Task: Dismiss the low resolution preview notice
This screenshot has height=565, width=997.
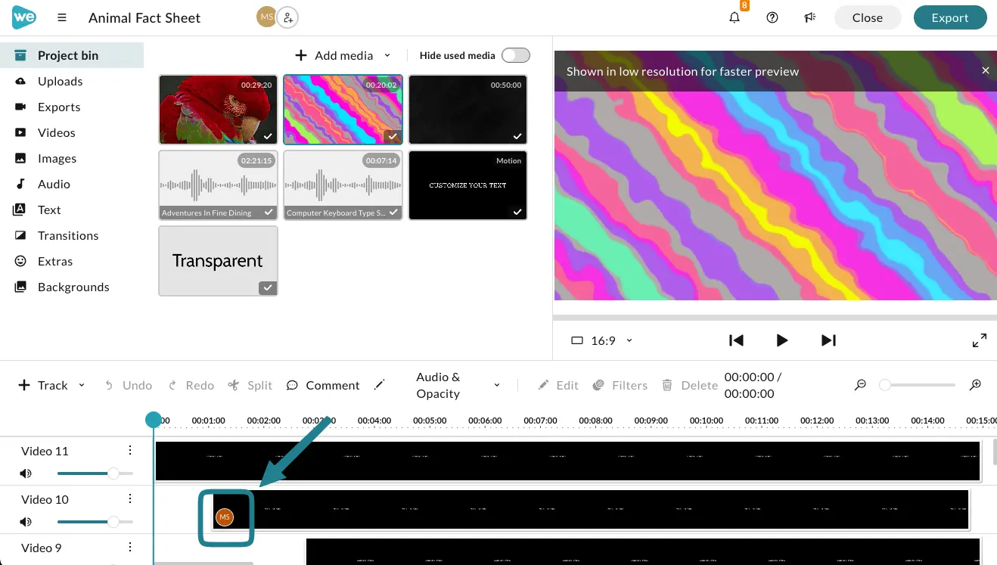Action: click(x=985, y=70)
